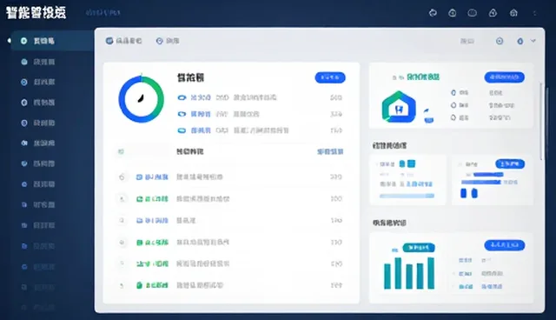Click the header icon just left of house icon

(493, 13)
